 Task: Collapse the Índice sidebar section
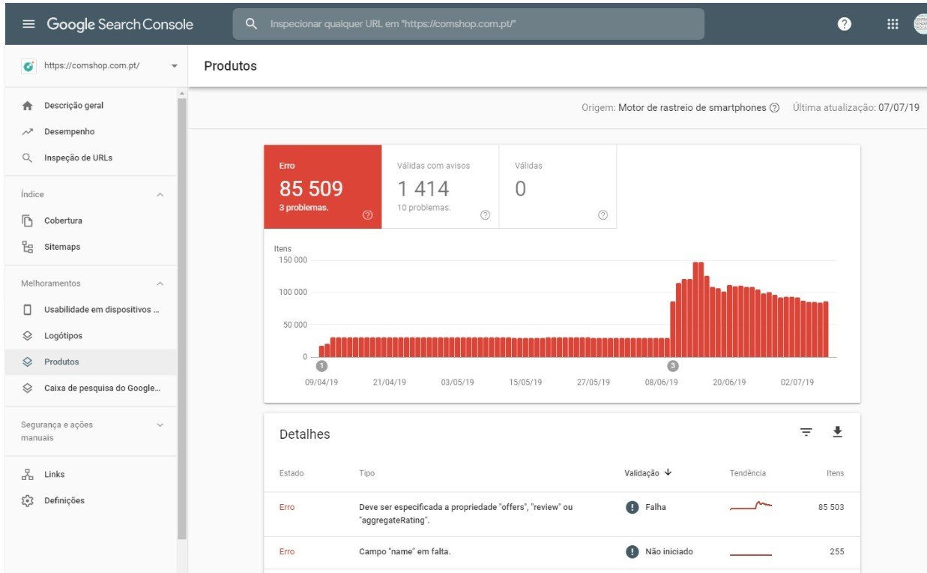(160, 195)
